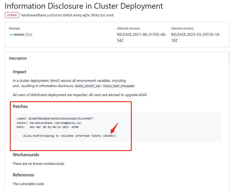Click the References heading
The image size is (230, 190).
(24, 175)
